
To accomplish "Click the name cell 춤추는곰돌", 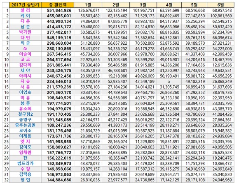I will tap(25, 125).
